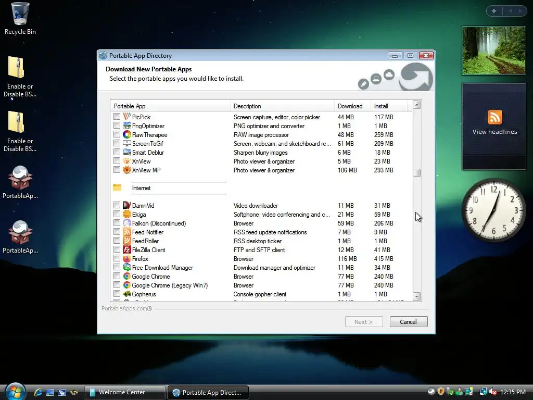533x400 pixels.
Task: Tick the DamnVid checkbox
Action: point(117,205)
